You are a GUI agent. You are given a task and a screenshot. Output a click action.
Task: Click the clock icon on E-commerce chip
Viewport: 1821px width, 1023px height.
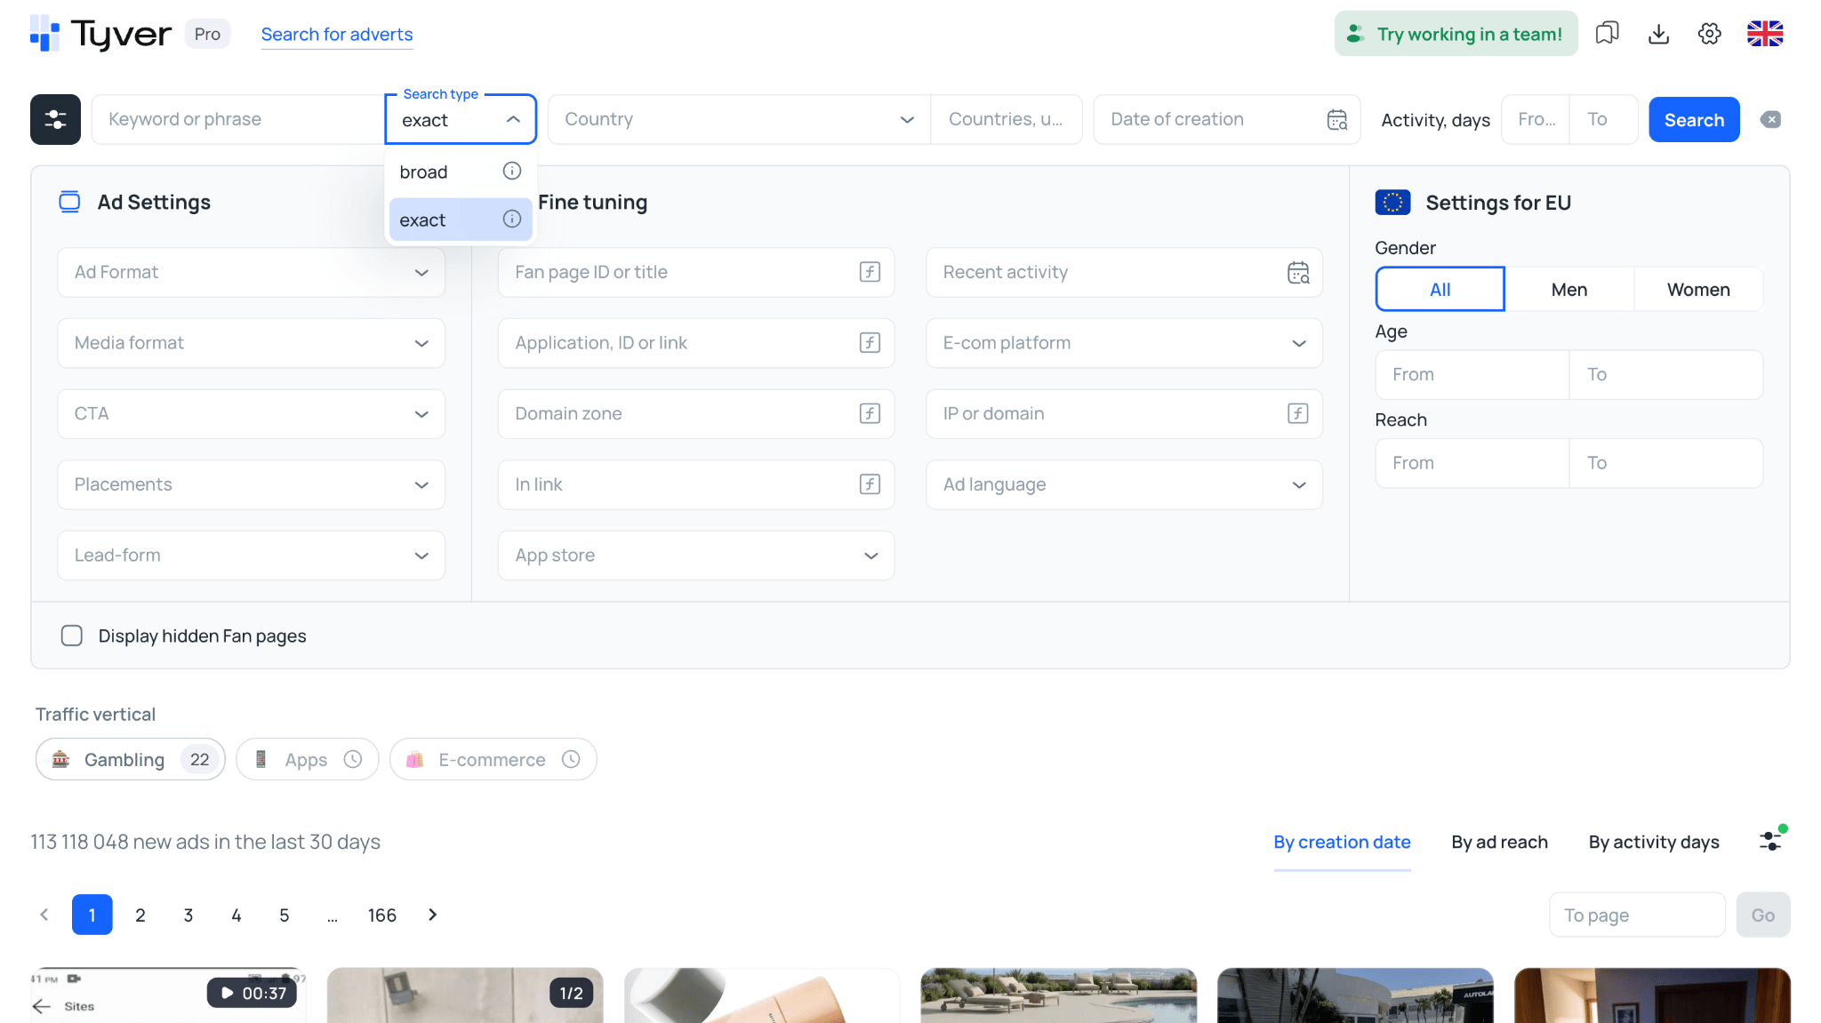(571, 759)
